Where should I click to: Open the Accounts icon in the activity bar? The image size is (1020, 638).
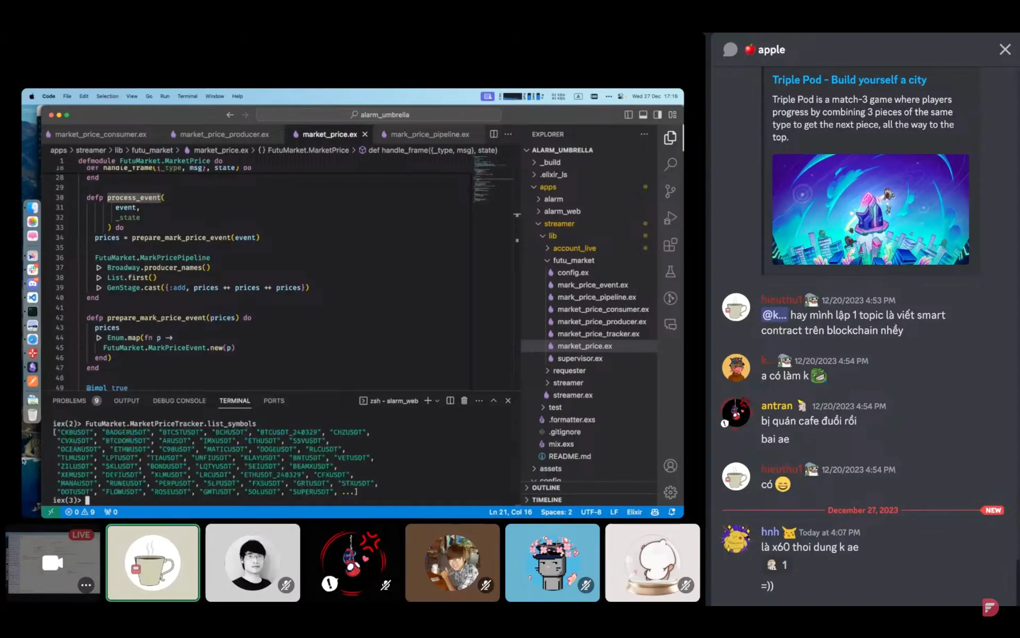(x=670, y=466)
